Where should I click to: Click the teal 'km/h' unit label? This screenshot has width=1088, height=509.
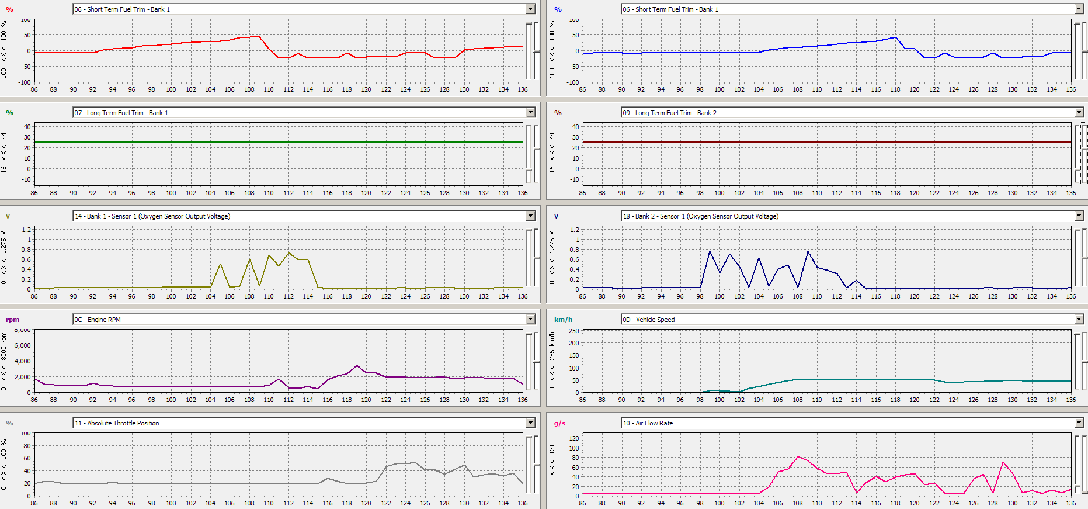coord(563,320)
